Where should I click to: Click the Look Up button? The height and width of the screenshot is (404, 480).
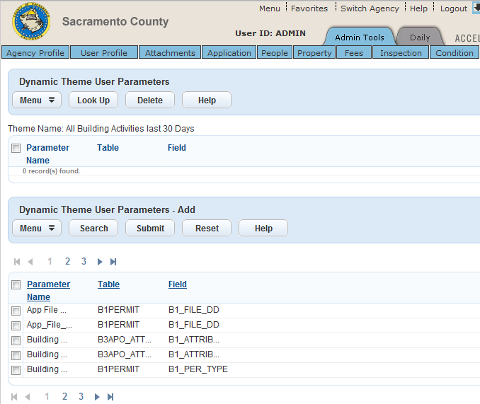click(x=93, y=100)
